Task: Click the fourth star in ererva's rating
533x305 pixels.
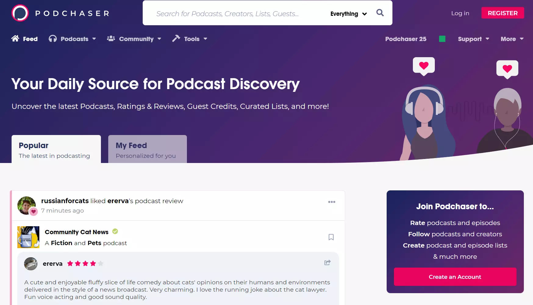Action: click(93, 264)
